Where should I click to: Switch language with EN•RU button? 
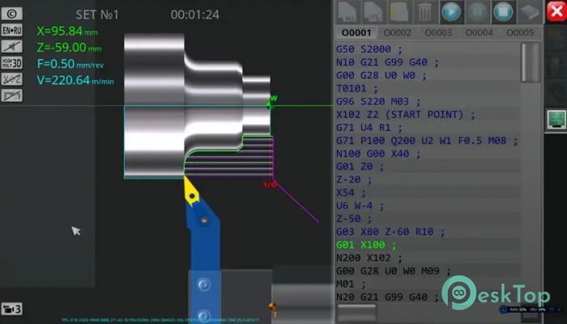[x=11, y=31]
